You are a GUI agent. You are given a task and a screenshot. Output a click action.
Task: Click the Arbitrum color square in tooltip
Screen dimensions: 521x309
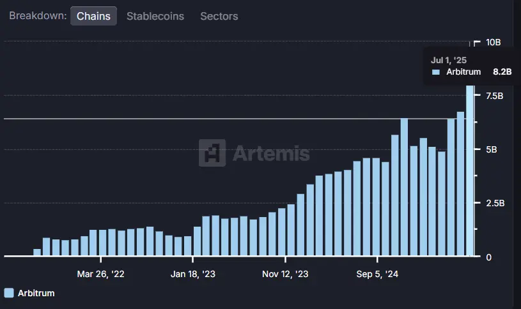pyautogui.click(x=435, y=72)
